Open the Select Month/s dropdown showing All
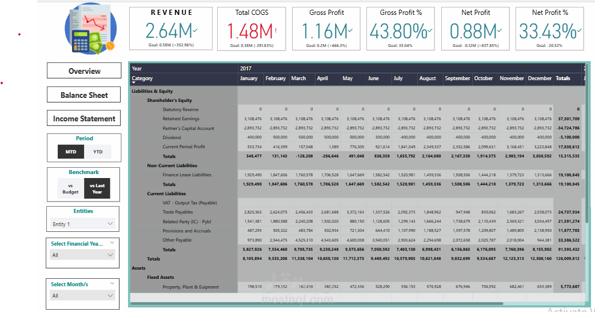 (x=83, y=295)
